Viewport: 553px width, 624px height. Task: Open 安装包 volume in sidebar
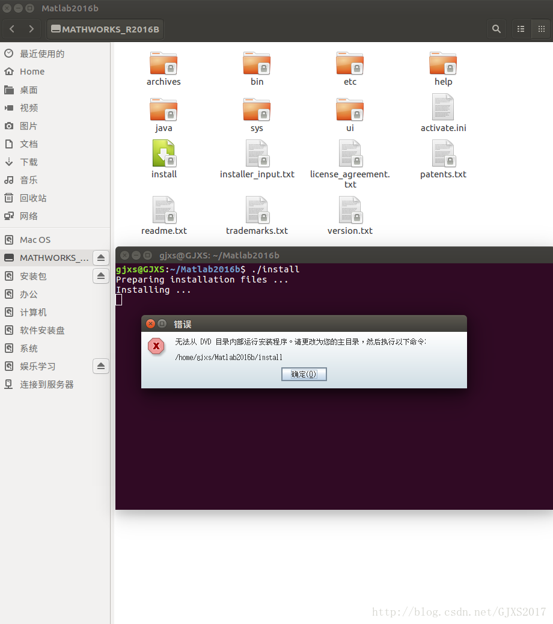46,276
